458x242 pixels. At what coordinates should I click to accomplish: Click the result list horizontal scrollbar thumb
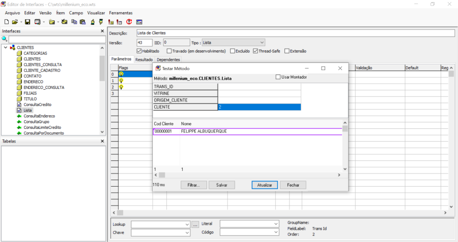[162, 175]
